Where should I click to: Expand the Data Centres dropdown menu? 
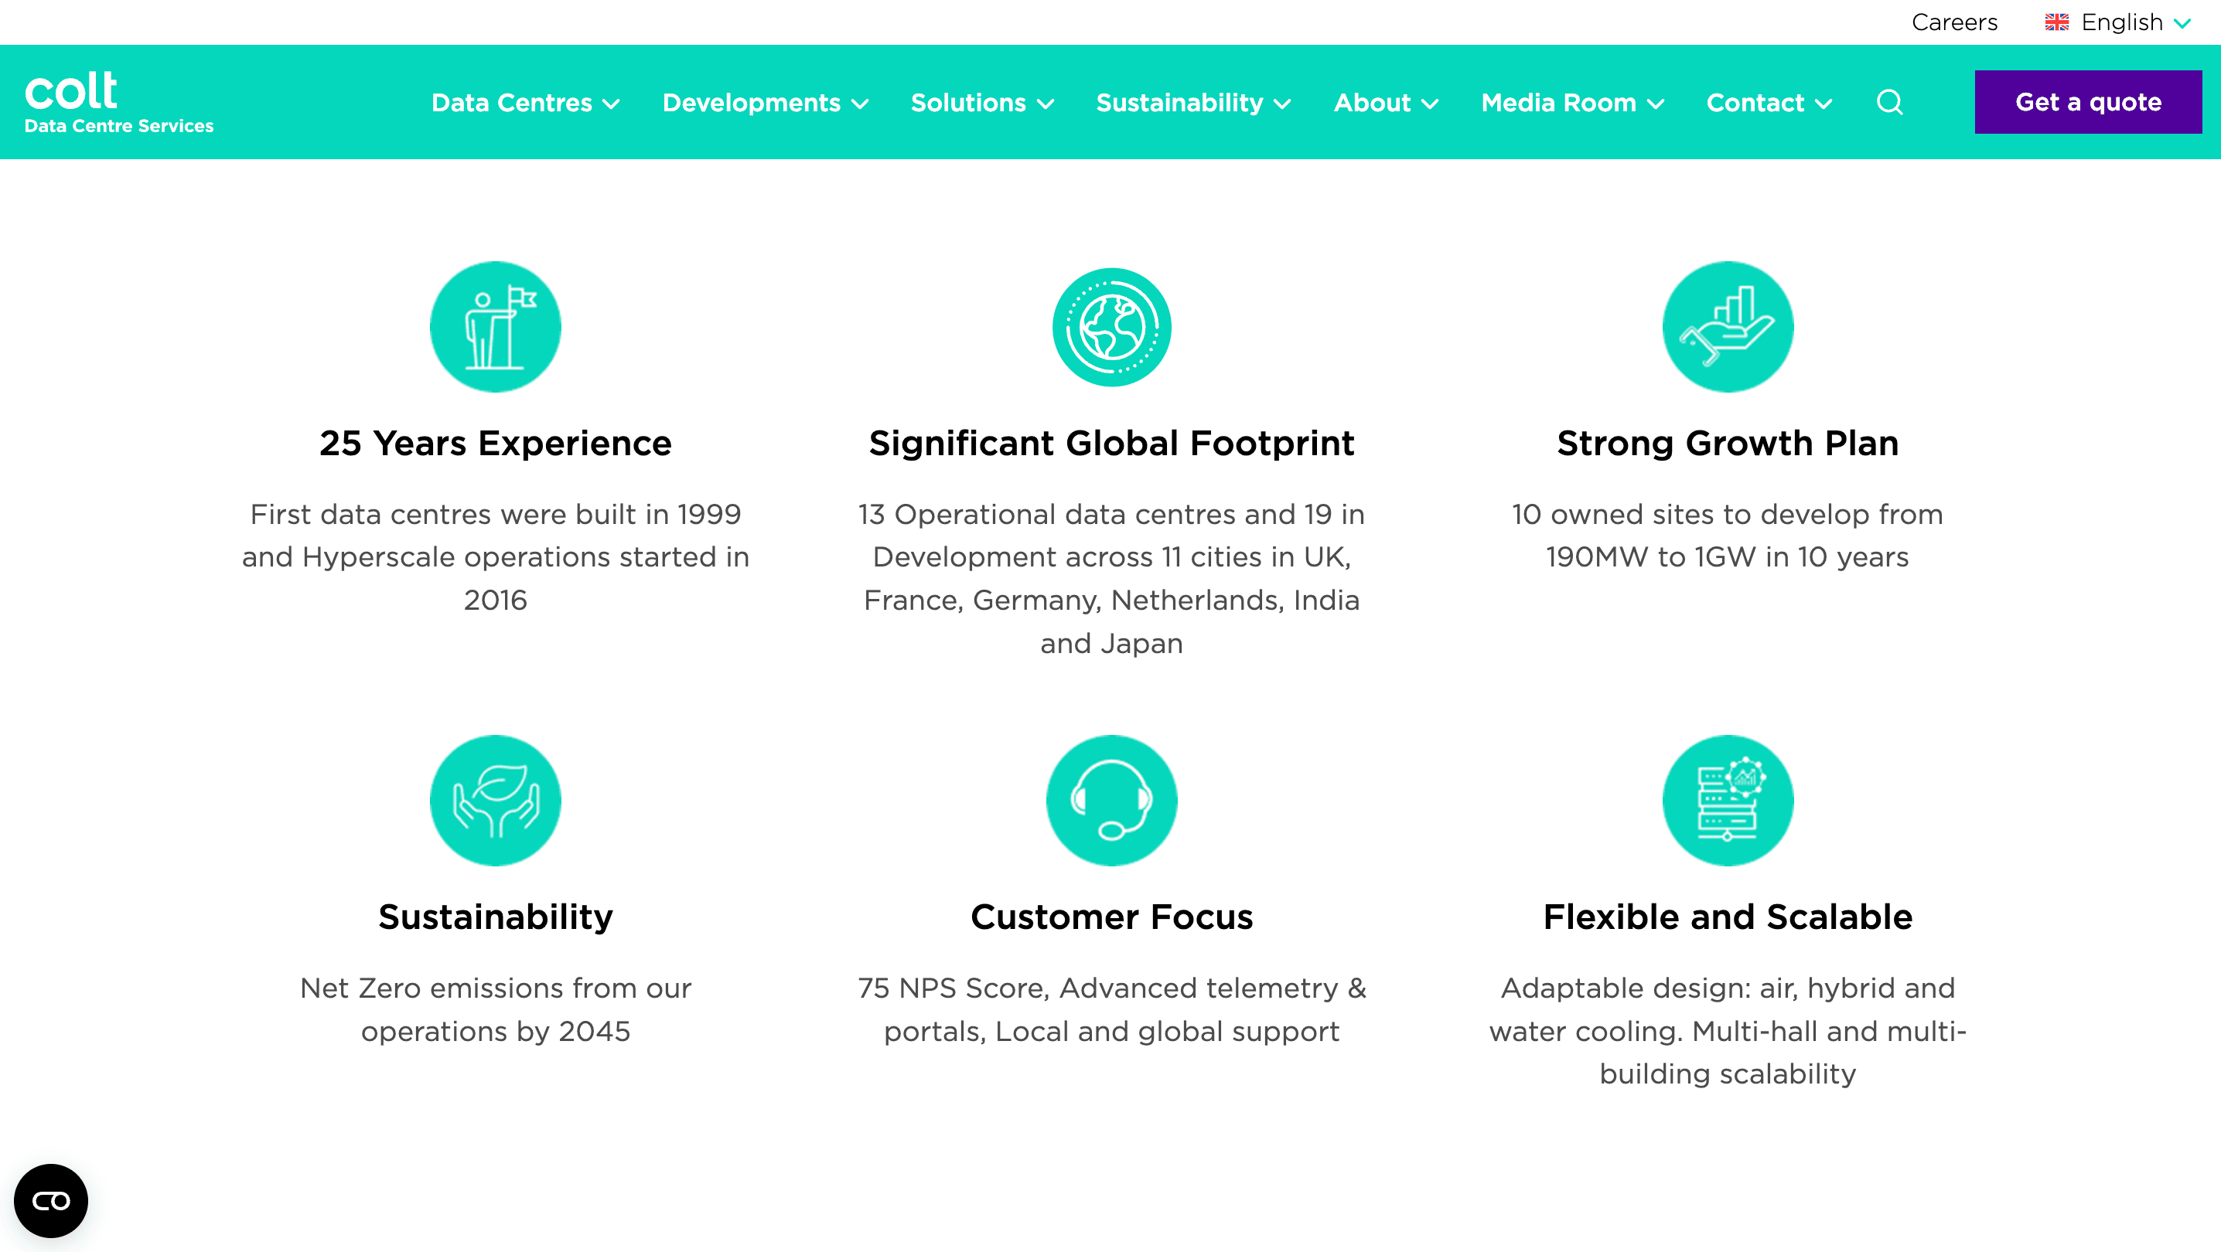click(x=525, y=103)
